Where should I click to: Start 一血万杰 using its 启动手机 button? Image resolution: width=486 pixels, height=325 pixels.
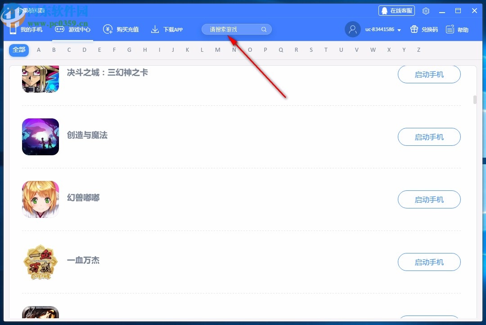click(x=429, y=262)
